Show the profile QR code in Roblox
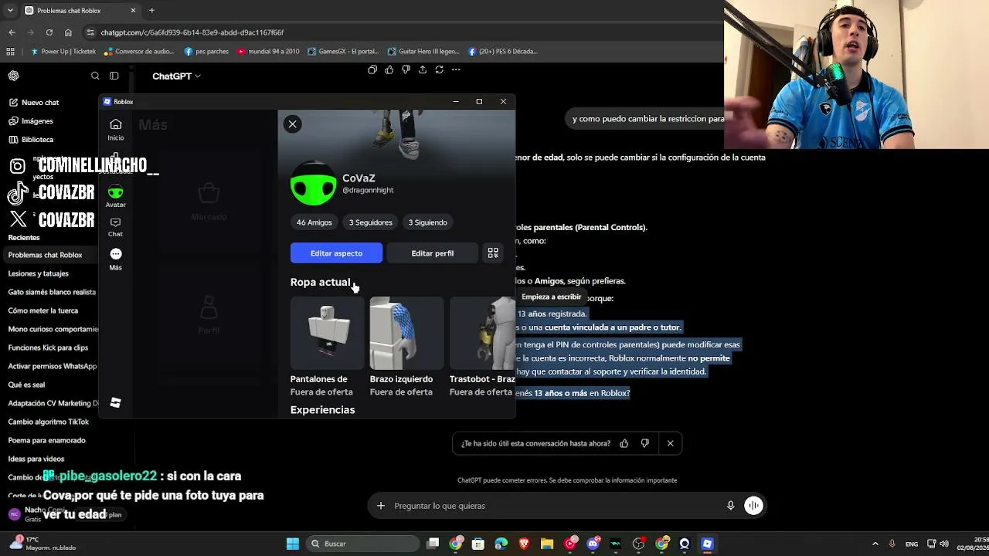Image resolution: width=989 pixels, height=556 pixels. (x=493, y=253)
